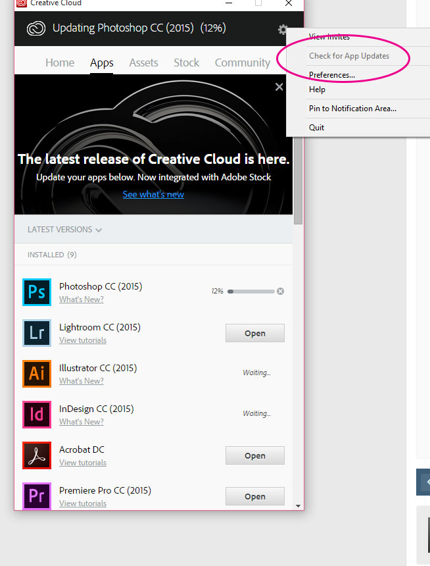Viewport: 430px width, 566px height.
Task: Click the InDesign CC (2015) app name
Action: [96, 409]
